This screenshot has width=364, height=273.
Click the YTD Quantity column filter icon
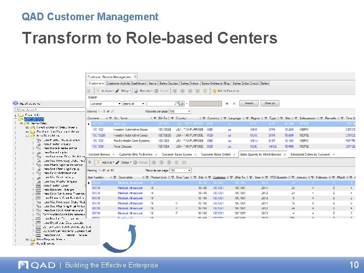293,177
